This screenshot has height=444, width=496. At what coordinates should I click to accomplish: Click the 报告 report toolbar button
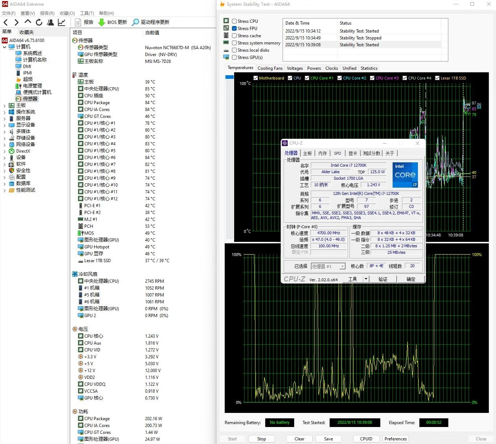click(x=84, y=22)
